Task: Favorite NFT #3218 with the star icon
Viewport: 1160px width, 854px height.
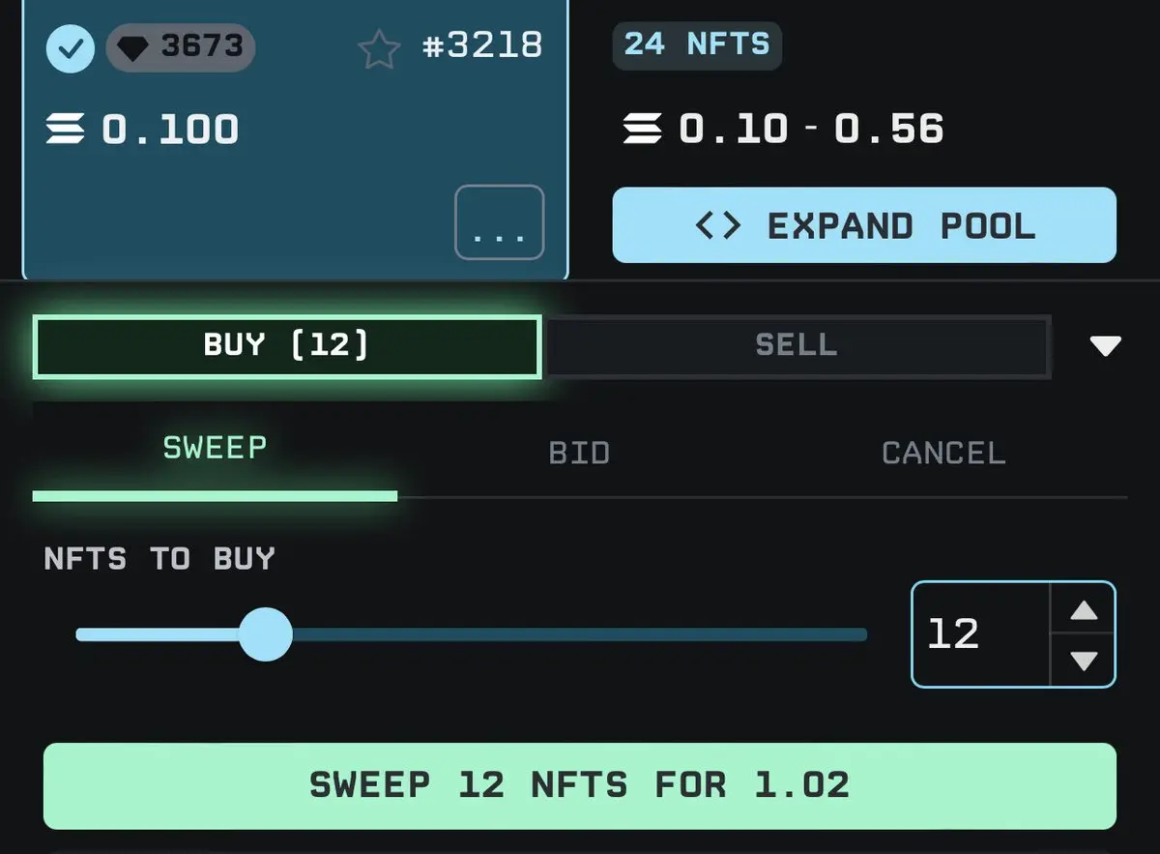Action: (379, 48)
